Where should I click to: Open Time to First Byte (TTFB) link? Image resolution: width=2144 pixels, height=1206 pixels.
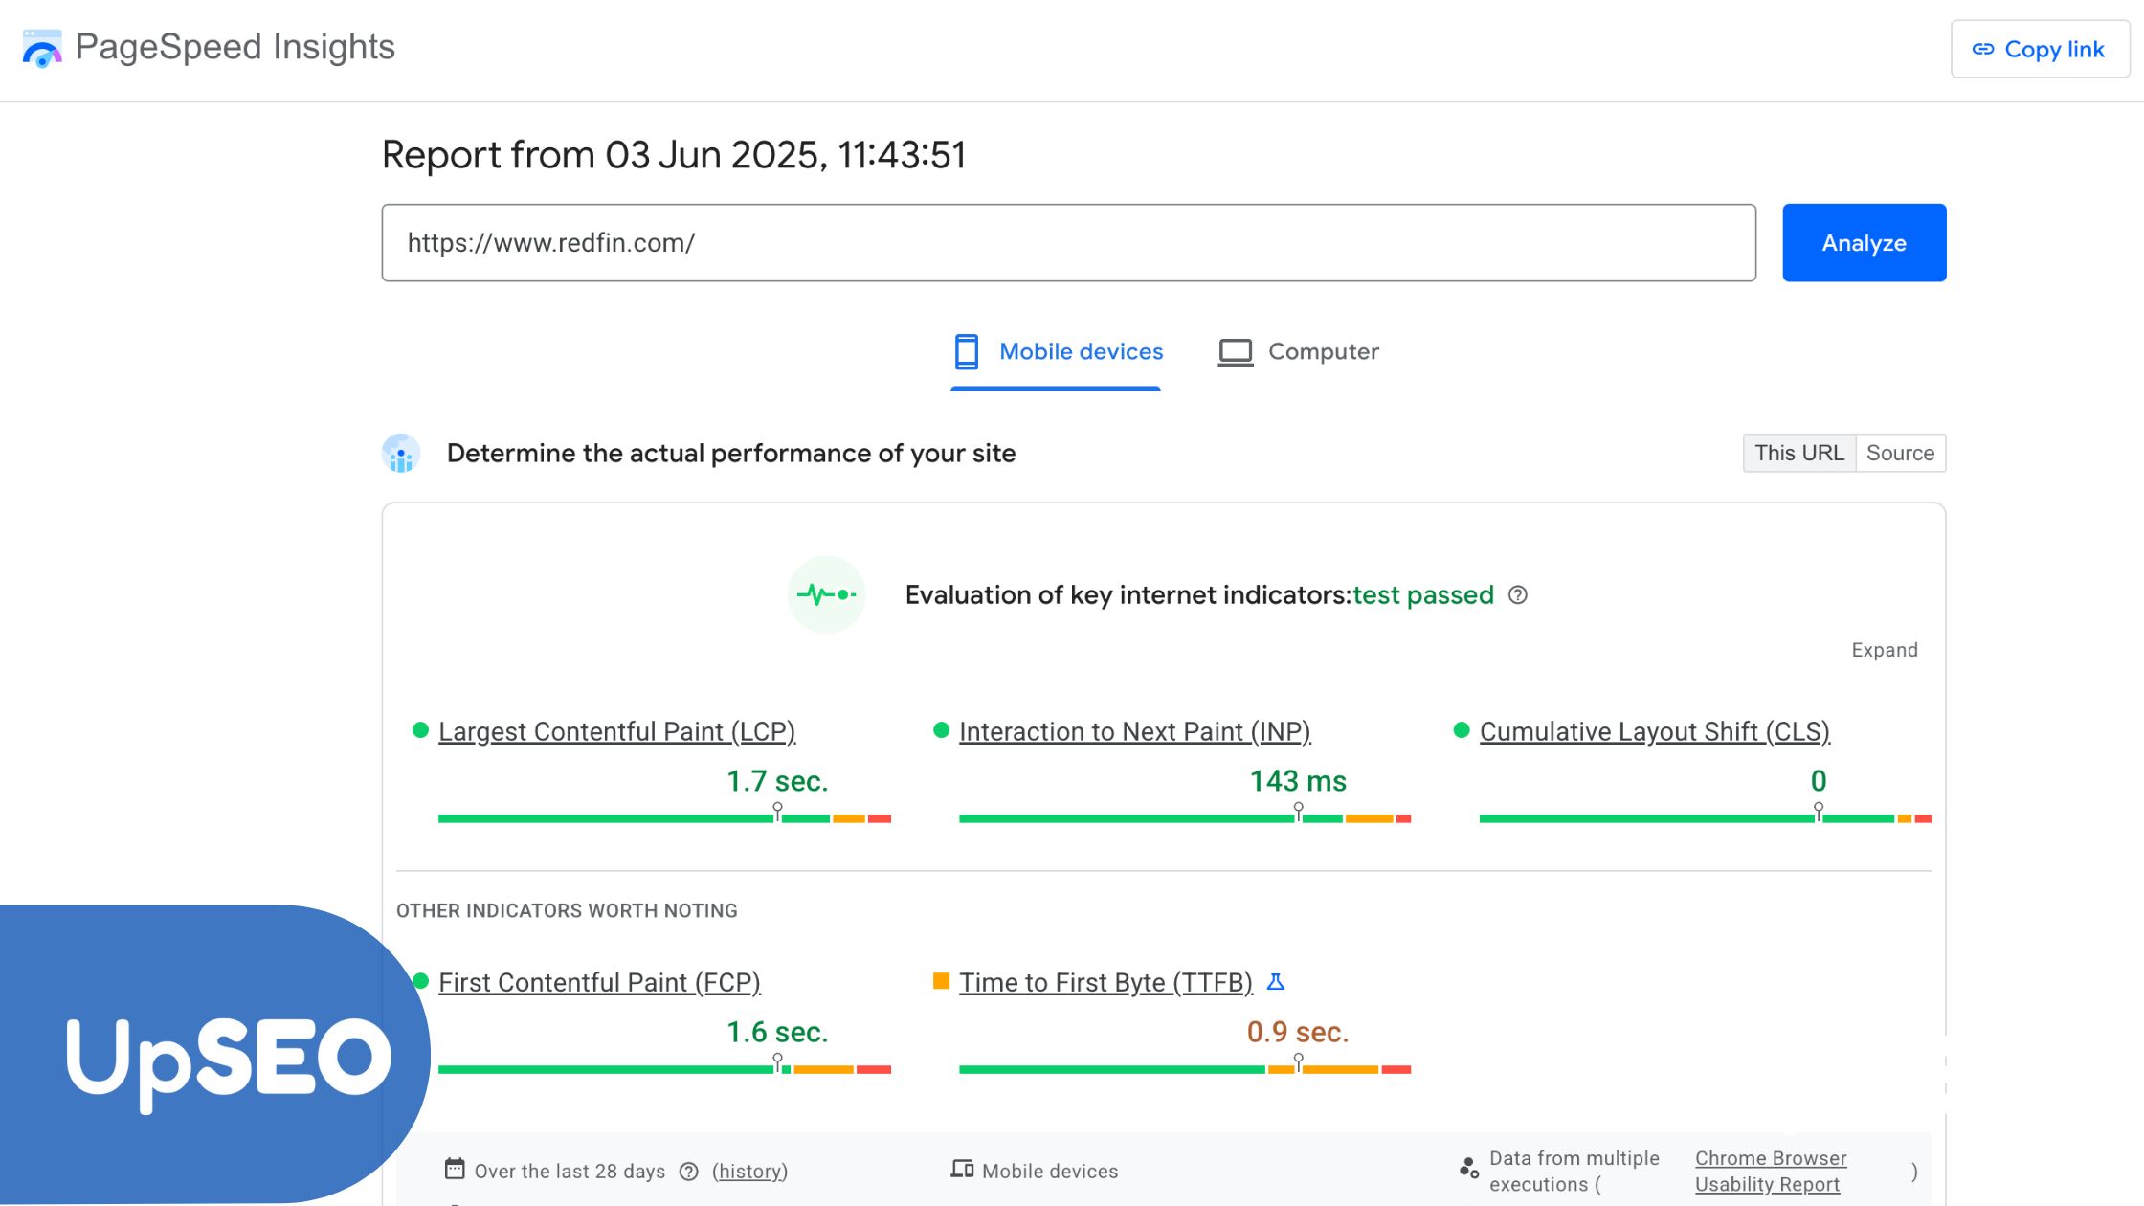[x=1106, y=983]
